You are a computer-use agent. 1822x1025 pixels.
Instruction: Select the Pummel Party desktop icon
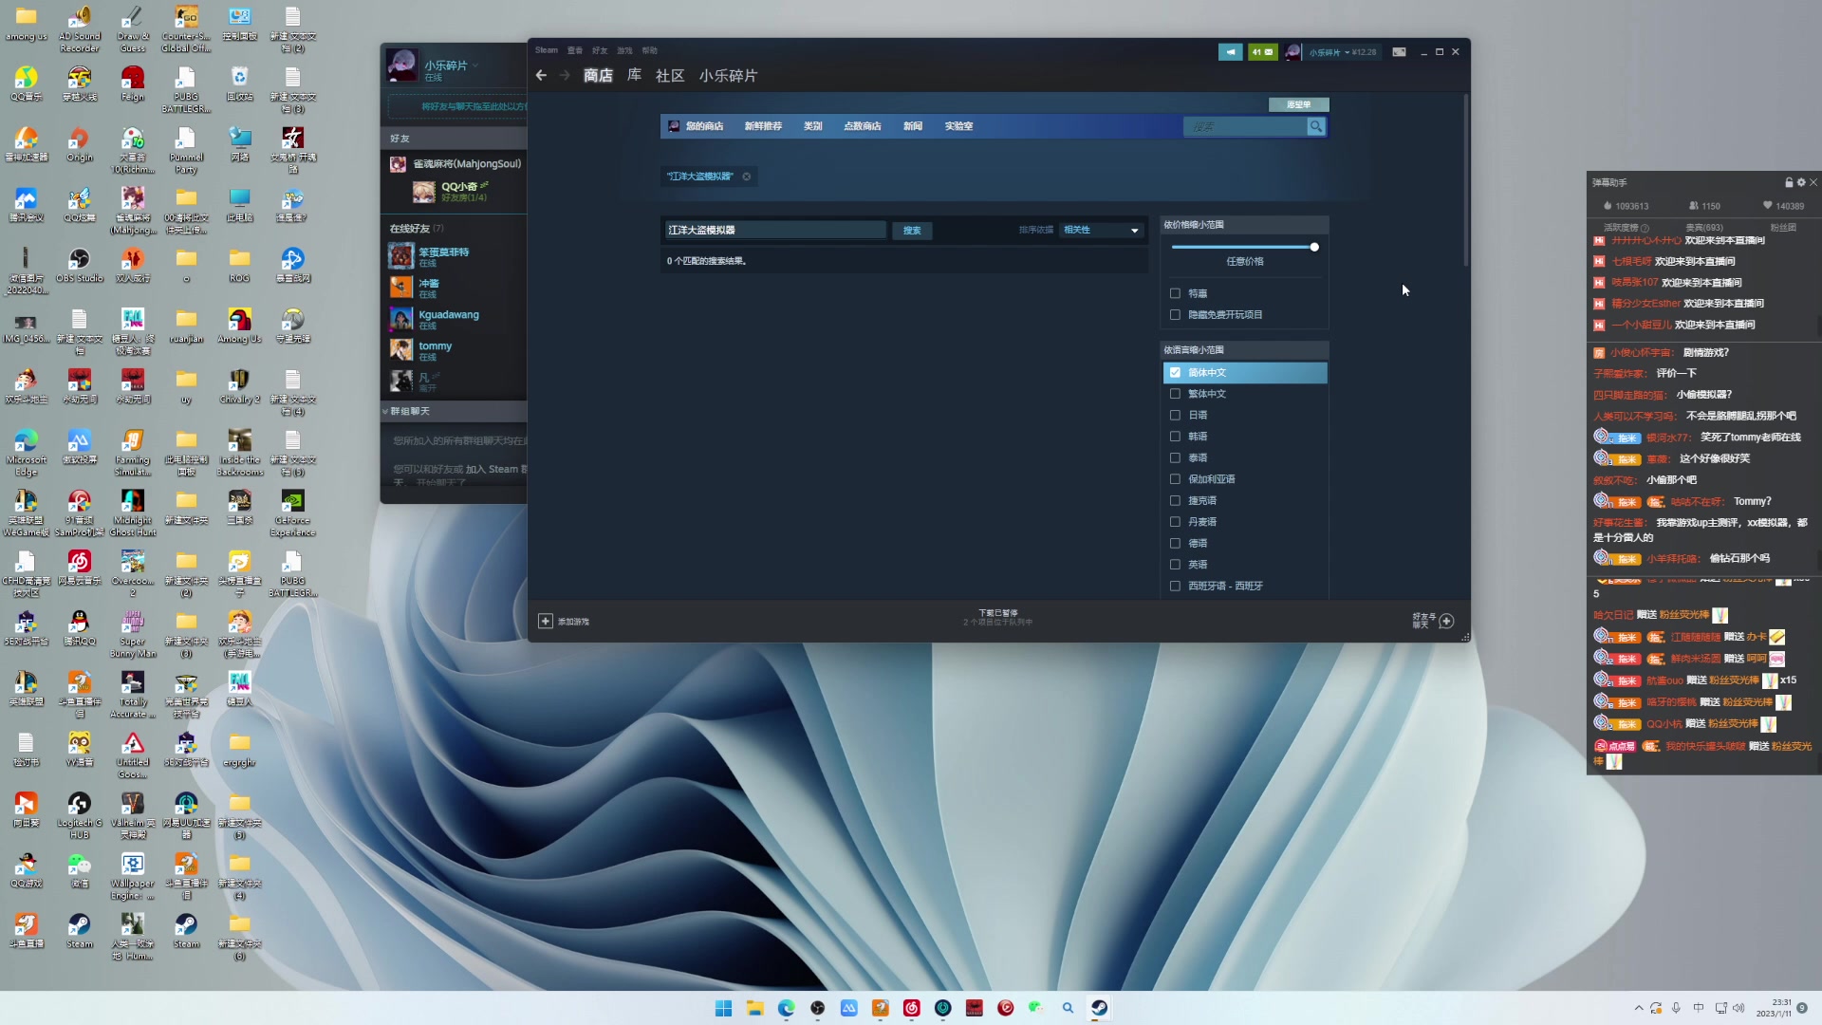point(186,151)
